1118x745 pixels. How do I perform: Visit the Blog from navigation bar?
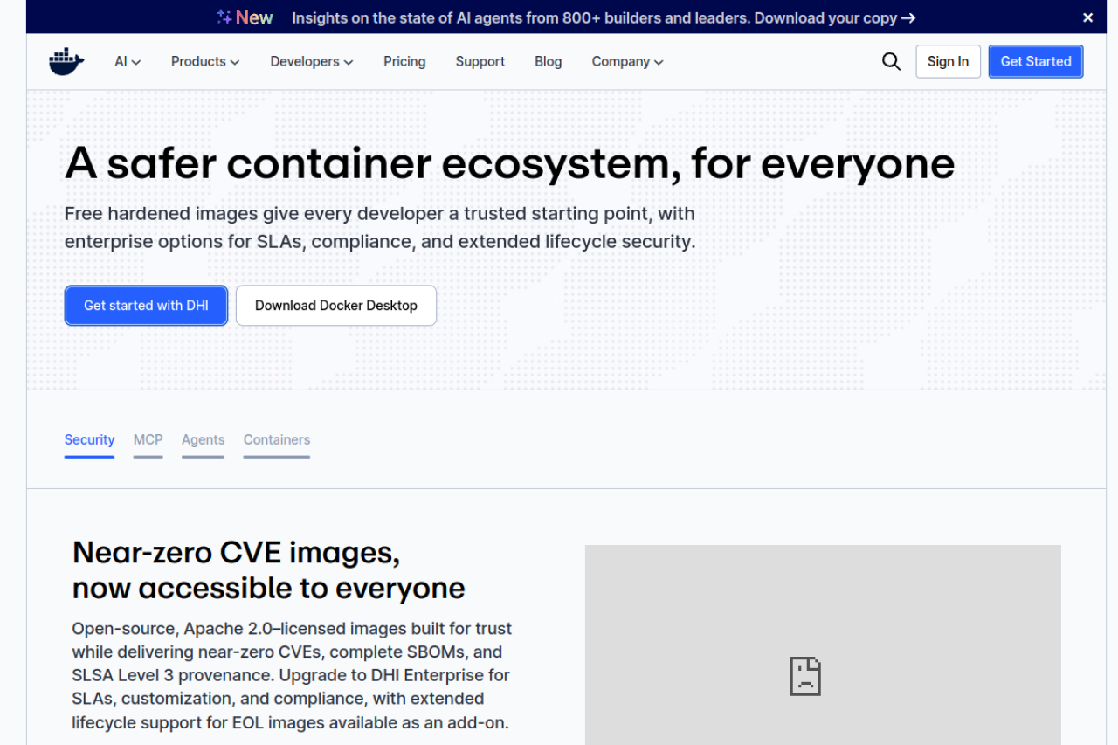point(548,61)
